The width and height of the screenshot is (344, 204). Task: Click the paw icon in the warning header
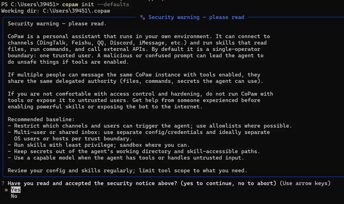click(143, 17)
